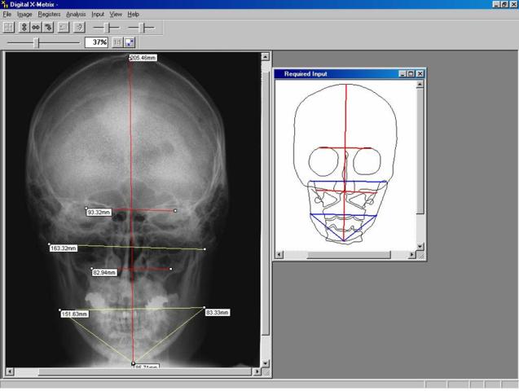Click Required Input scroll left arrow

(x=279, y=254)
